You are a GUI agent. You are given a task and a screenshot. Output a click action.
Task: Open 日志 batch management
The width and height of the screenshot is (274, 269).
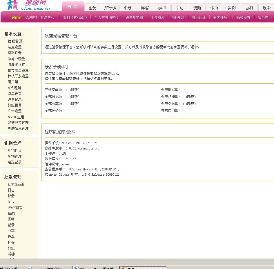11,190
